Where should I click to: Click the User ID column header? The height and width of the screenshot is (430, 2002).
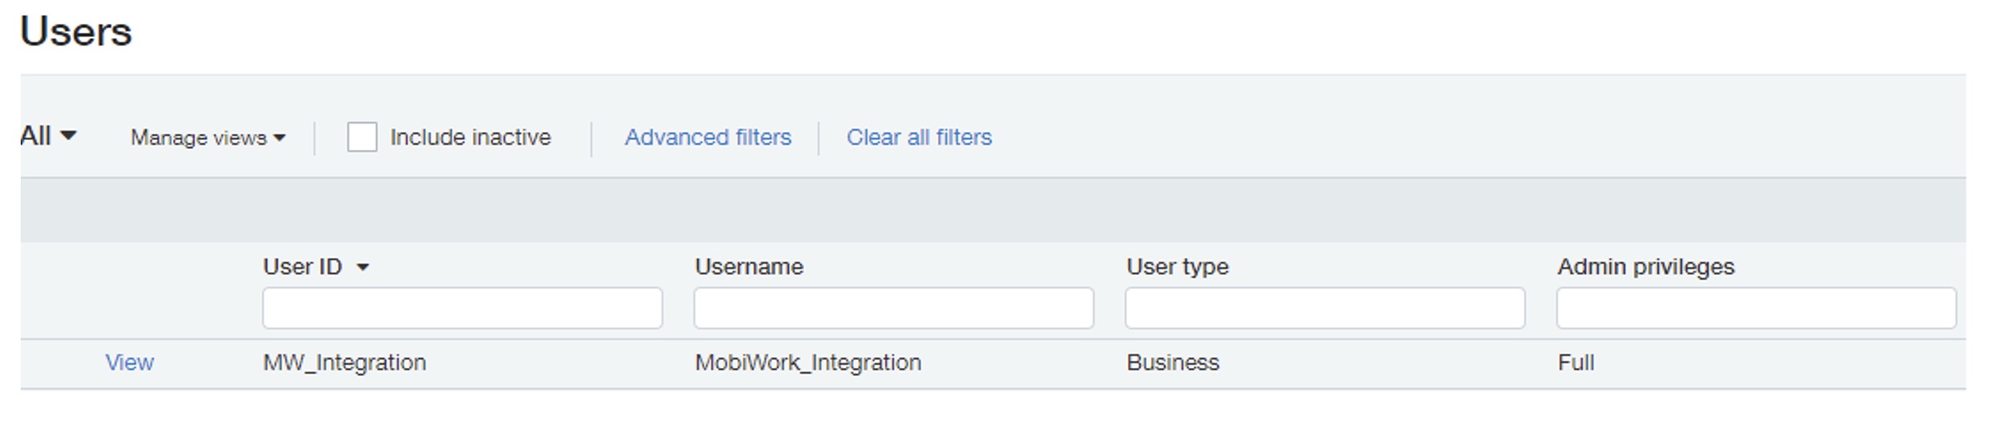302,267
